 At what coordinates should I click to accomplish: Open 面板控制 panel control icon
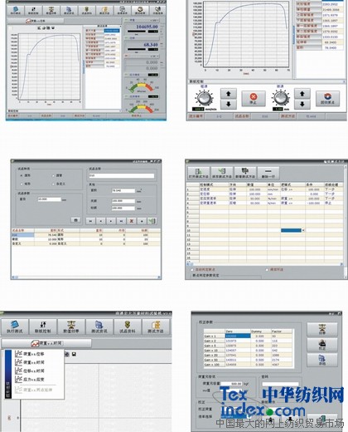pyautogui.click(x=43, y=326)
